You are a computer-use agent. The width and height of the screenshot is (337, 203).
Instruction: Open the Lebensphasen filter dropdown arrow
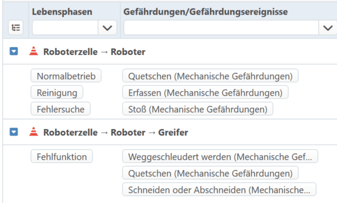pyautogui.click(x=107, y=28)
